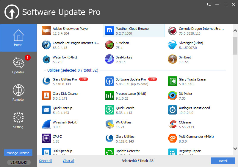Click the Install button
This screenshot has width=238, height=167.
[x=223, y=161]
